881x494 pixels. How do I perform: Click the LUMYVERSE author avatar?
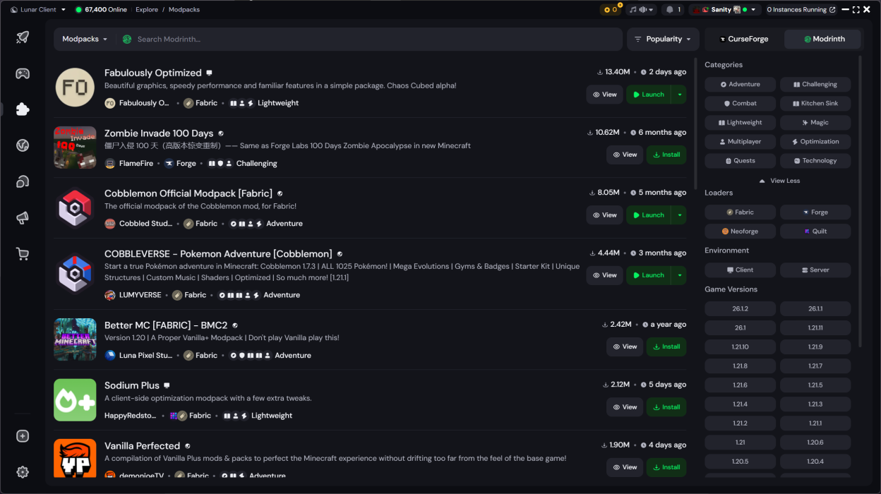pyautogui.click(x=110, y=295)
